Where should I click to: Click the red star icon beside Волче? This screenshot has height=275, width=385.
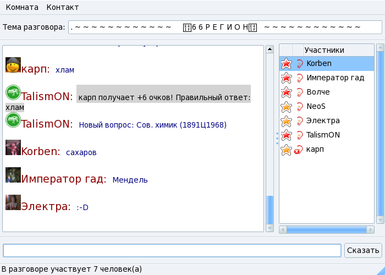click(286, 92)
